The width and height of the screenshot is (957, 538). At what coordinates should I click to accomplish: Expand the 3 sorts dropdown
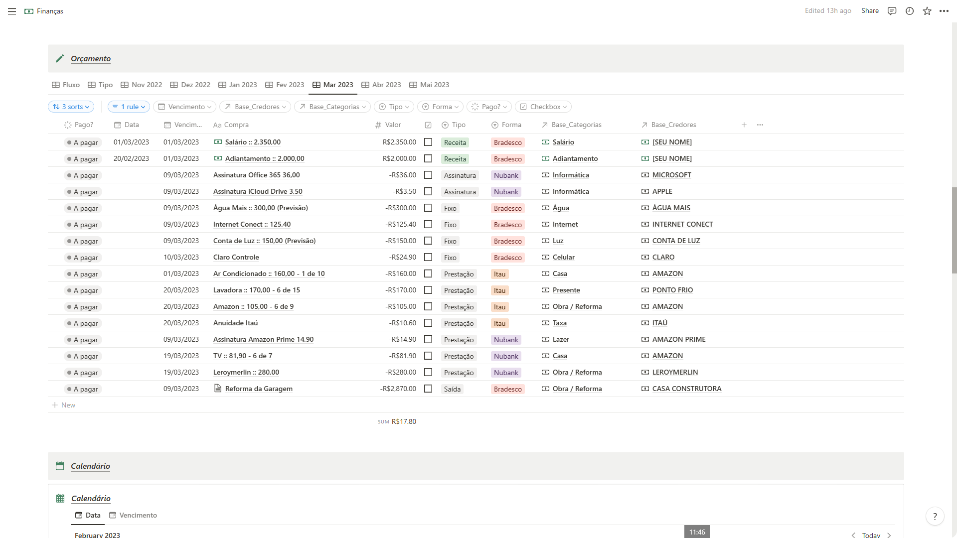point(71,107)
